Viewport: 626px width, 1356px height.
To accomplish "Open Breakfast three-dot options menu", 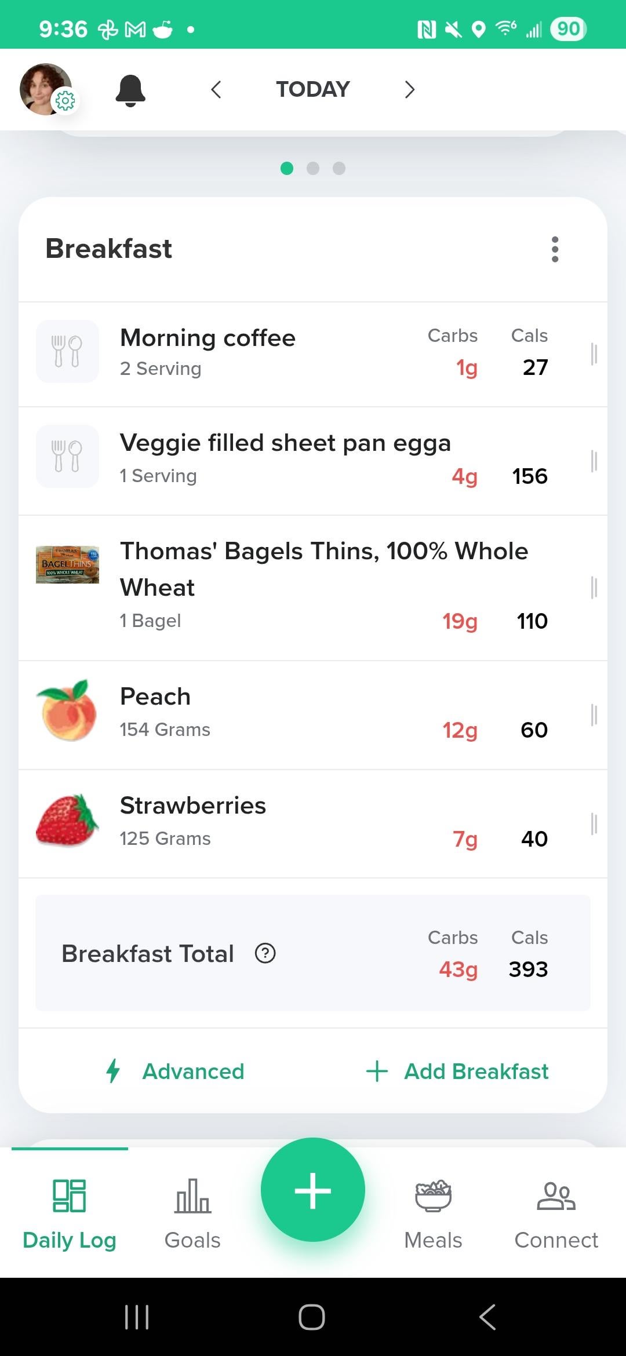I will pos(555,249).
